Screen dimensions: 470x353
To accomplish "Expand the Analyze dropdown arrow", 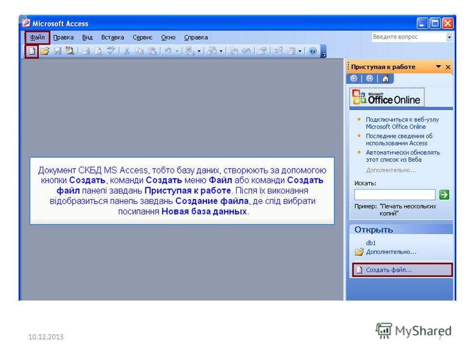I will tap(221, 51).
